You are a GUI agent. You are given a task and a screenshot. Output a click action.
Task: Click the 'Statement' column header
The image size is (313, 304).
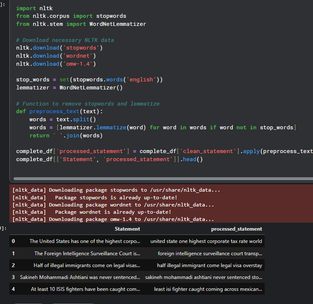click(x=127, y=229)
